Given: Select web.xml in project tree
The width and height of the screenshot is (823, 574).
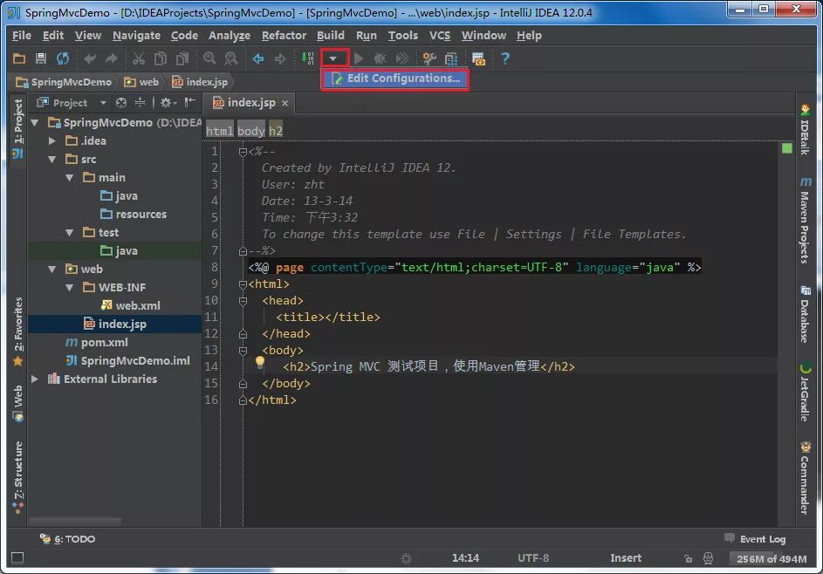Looking at the screenshot, I should [x=130, y=305].
